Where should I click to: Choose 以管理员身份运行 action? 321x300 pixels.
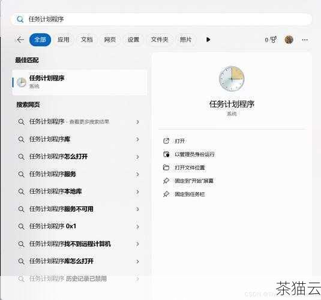coord(194,154)
